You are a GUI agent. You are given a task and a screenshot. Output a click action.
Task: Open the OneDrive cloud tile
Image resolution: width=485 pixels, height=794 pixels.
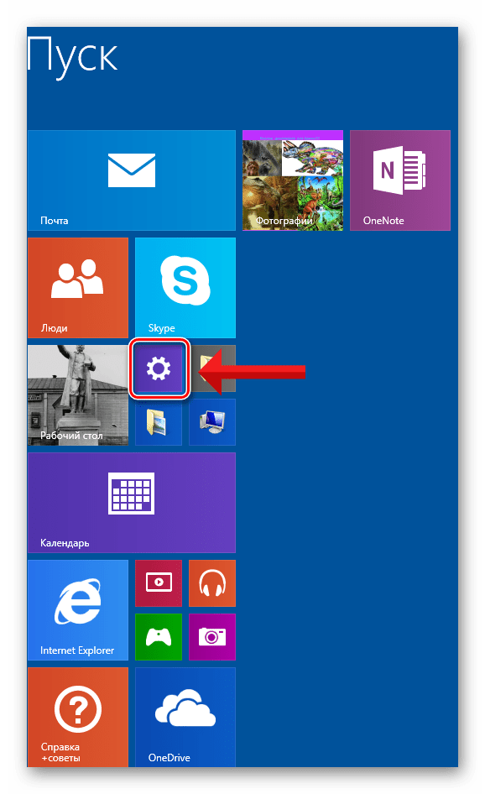[185, 717]
